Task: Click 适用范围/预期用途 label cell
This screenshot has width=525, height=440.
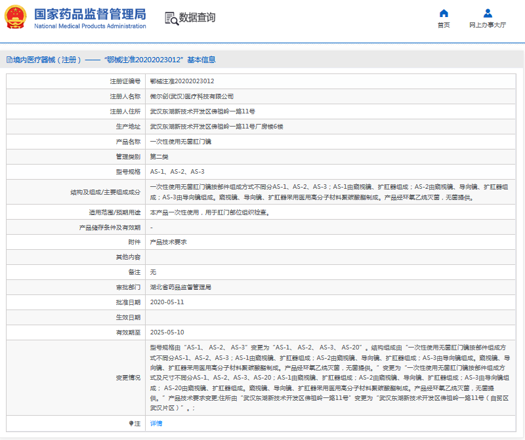Action: pos(75,212)
